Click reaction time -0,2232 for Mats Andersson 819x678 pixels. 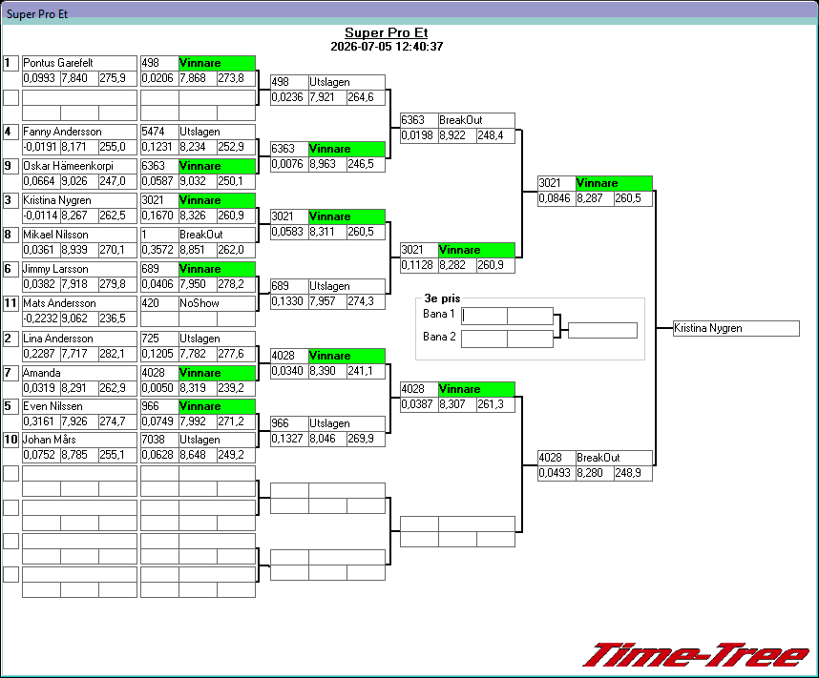41,318
